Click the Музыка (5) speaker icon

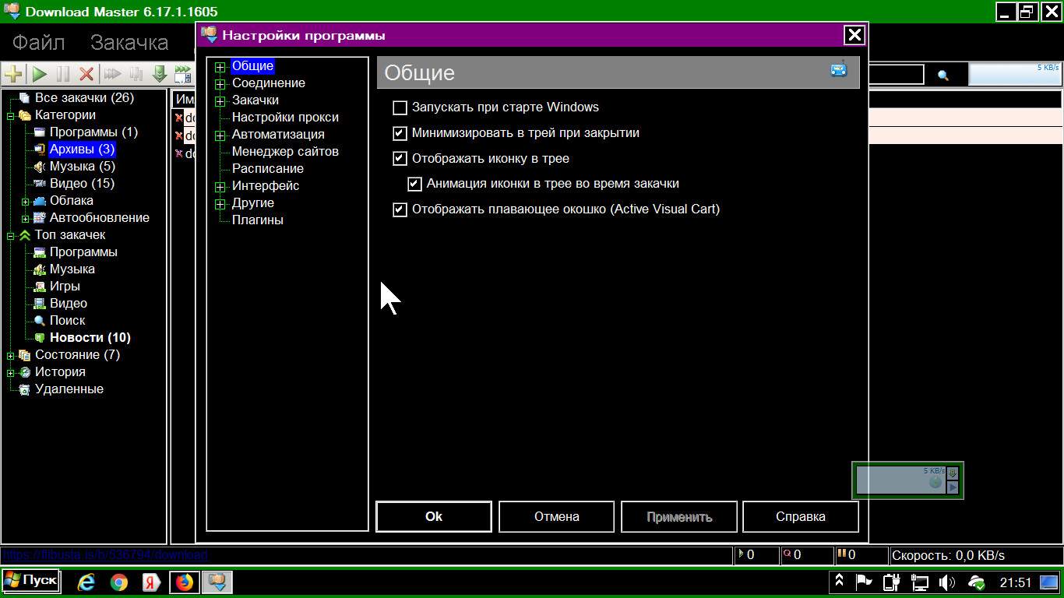pyautogui.click(x=40, y=167)
